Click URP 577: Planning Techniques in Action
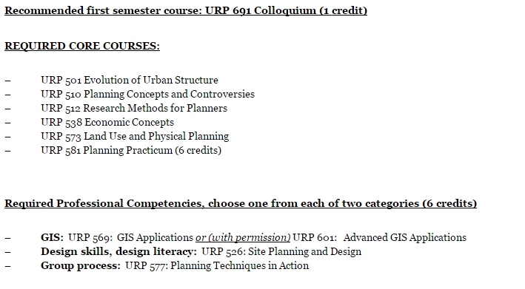The height and width of the screenshot is (289, 525). pos(217,265)
